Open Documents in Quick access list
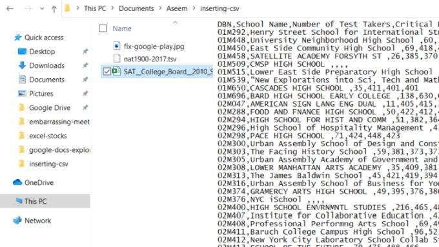439x247 pixels. click(x=46, y=80)
